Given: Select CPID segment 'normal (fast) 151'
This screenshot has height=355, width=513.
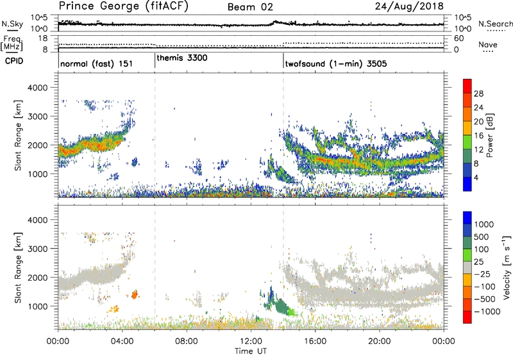Looking at the screenshot, I should [x=97, y=63].
